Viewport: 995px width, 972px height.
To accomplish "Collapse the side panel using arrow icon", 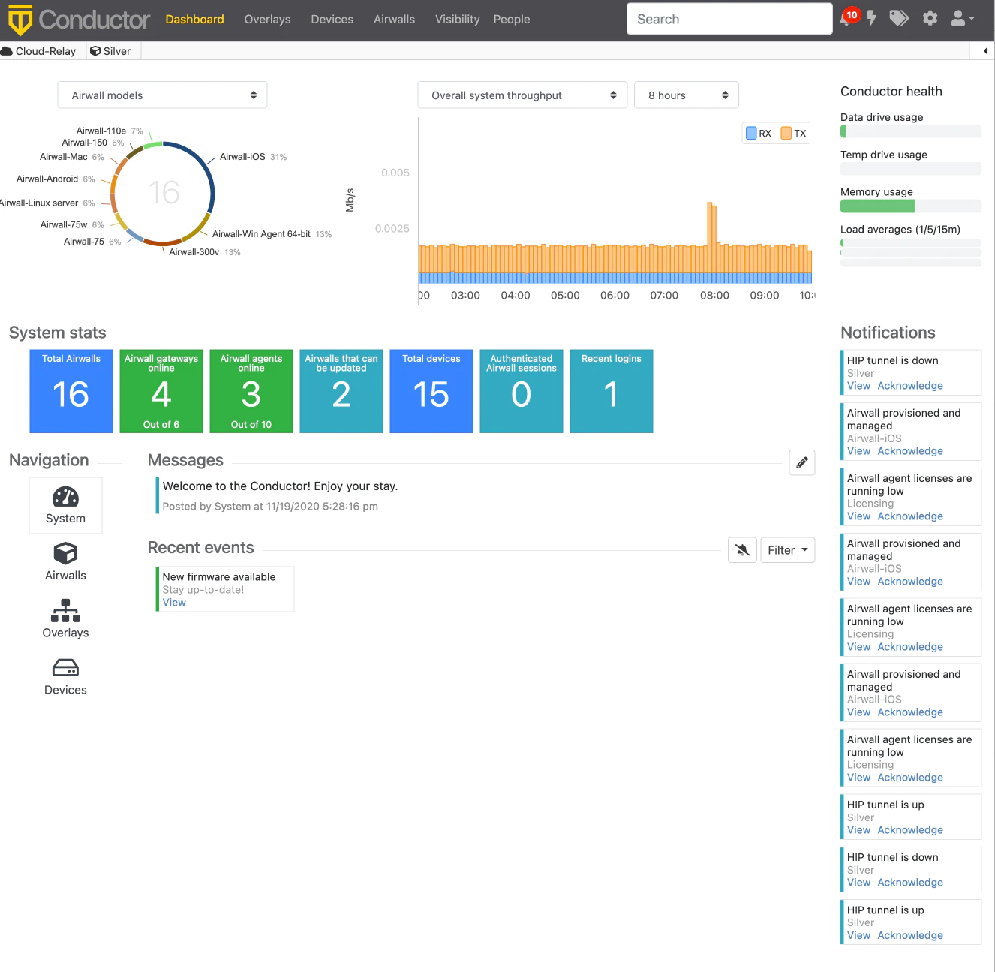I will 985,51.
